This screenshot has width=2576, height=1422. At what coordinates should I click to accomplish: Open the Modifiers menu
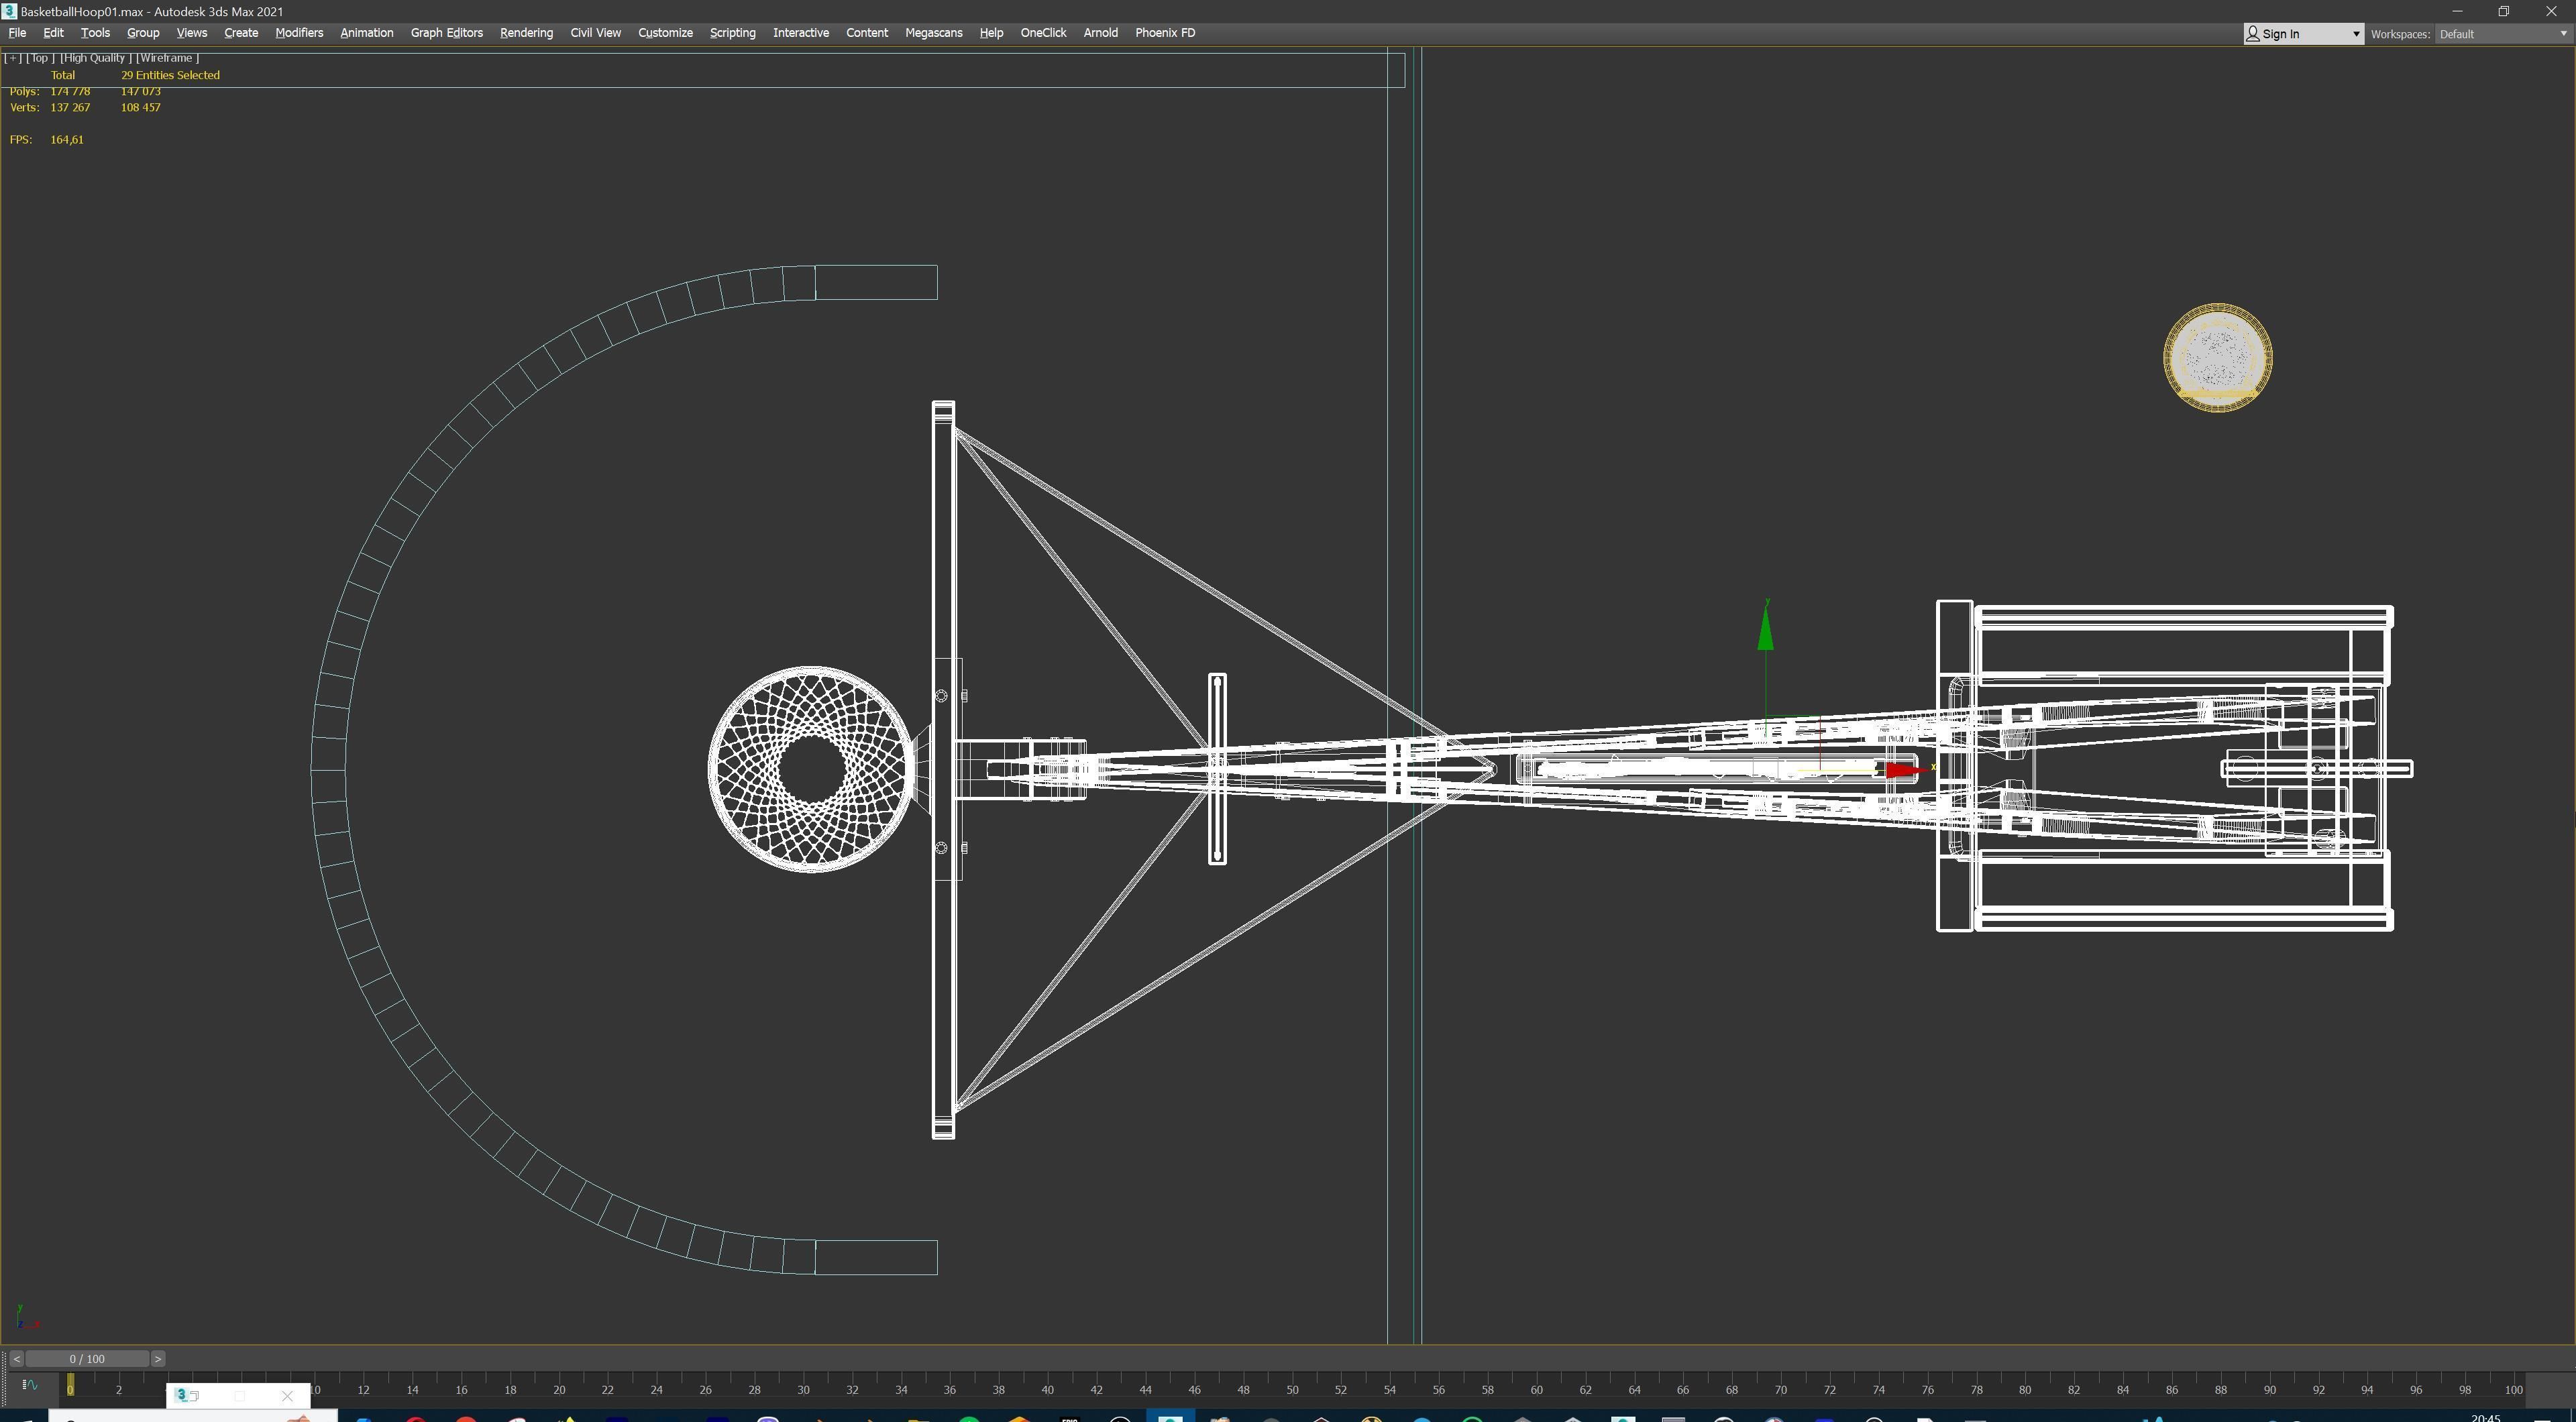pyautogui.click(x=299, y=33)
